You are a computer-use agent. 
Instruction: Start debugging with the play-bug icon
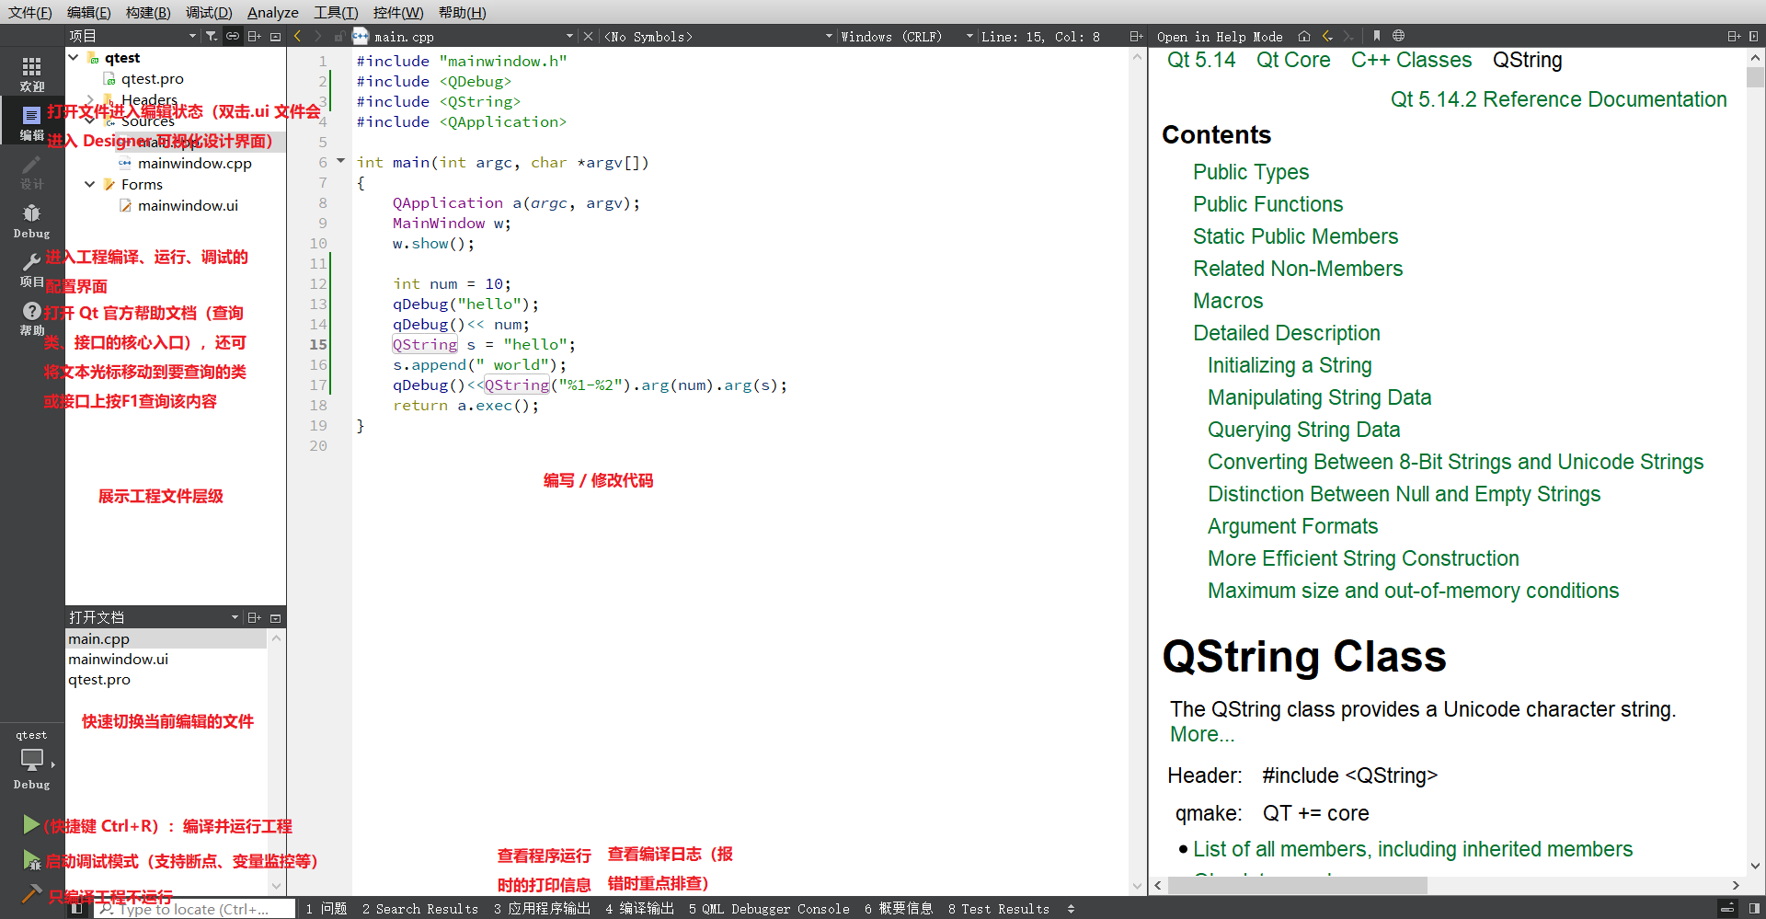coord(31,860)
